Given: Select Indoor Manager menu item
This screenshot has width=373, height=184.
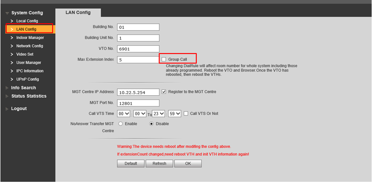Looking at the screenshot, I should point(30,38).
